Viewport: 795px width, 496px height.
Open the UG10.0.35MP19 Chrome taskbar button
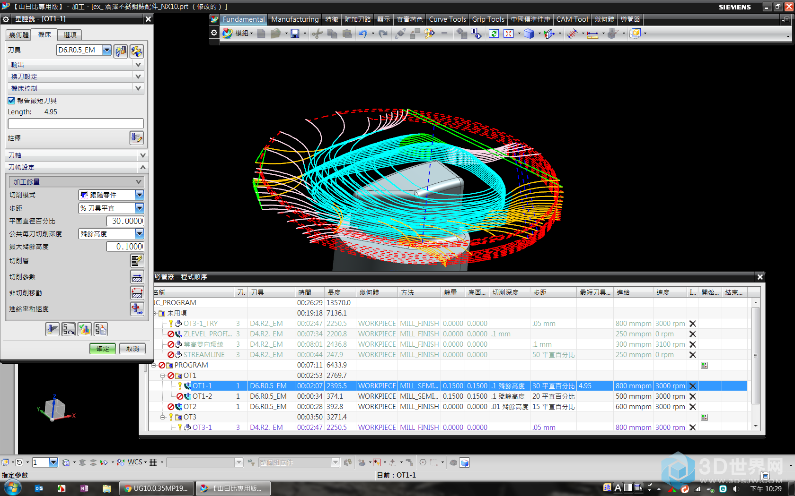tap(157, 488)
